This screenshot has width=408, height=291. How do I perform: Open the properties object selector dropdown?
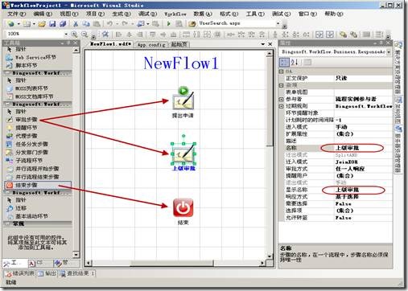(x=389, y=52)
